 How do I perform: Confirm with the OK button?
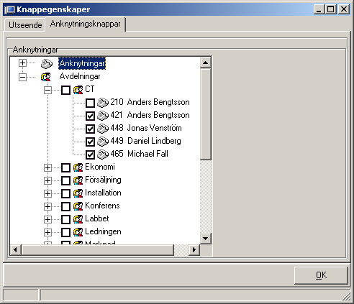pos(321,275)
